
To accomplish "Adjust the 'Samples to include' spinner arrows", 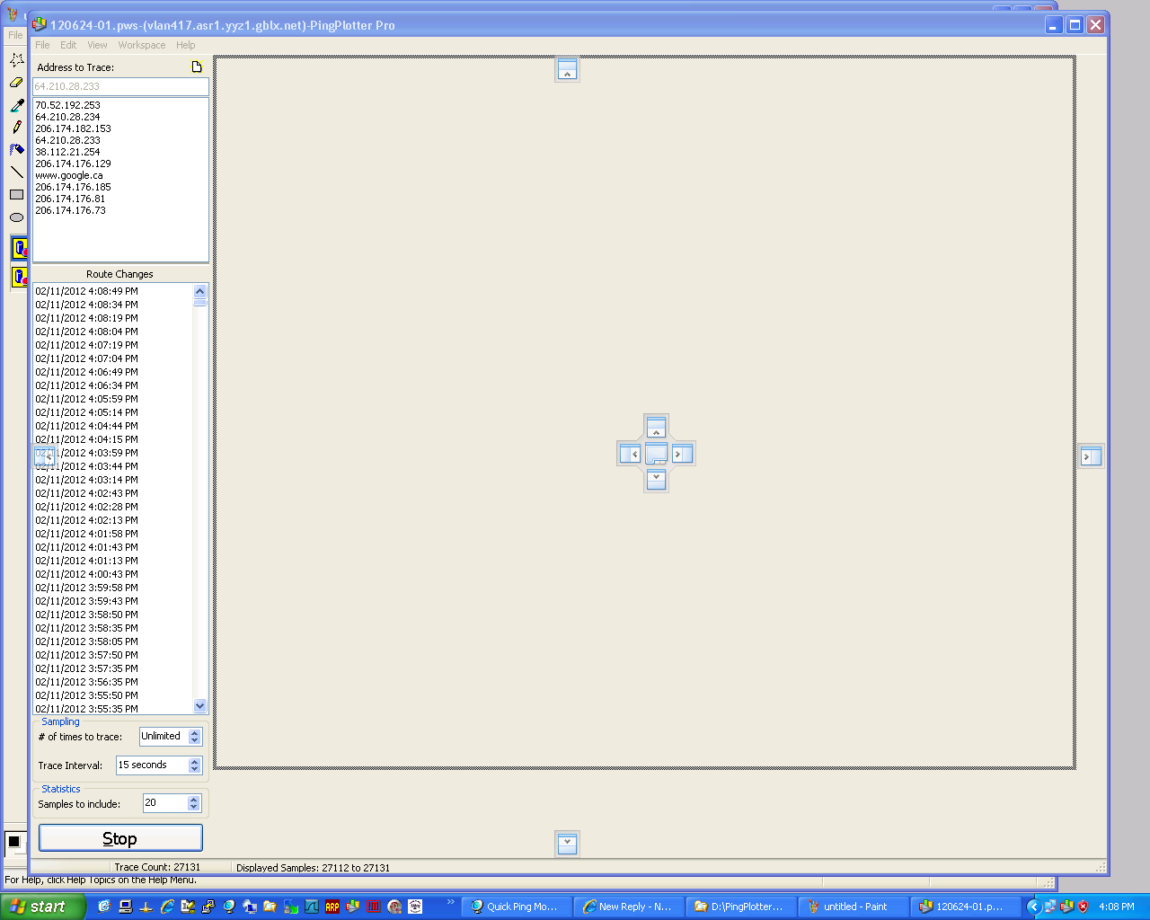I will pos(194,803).
